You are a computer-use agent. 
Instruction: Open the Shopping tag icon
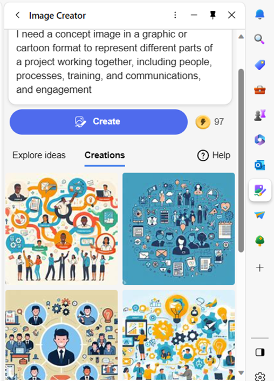click(x=259, y=65)
